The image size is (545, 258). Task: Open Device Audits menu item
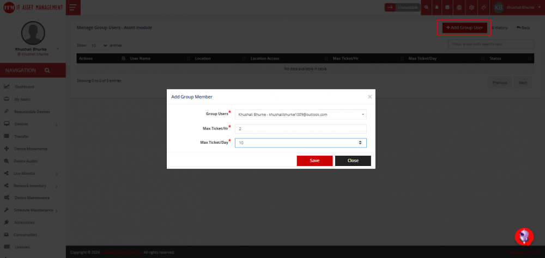[26, 161]
